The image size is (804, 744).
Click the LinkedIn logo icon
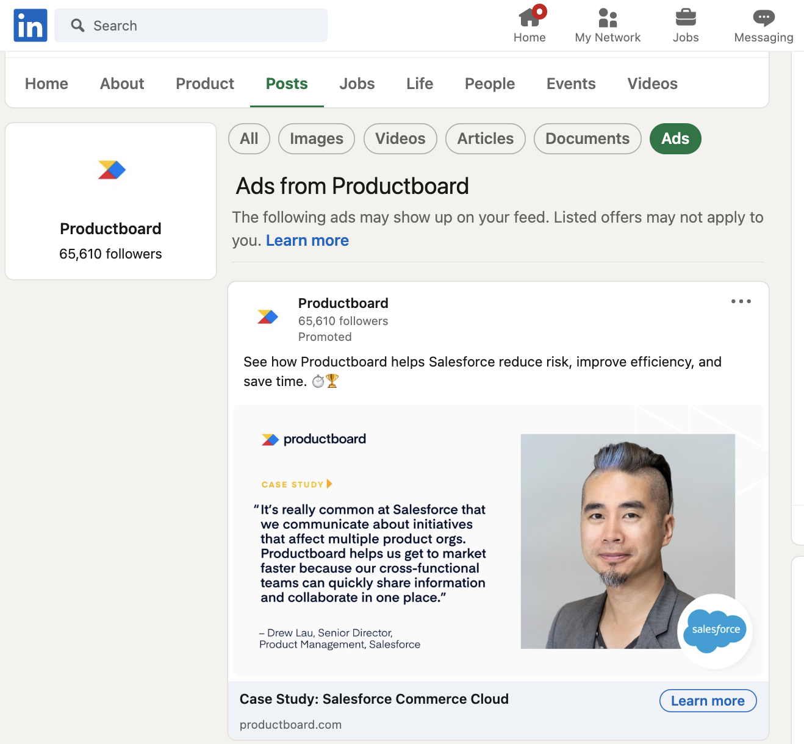(x=31, y=26)
